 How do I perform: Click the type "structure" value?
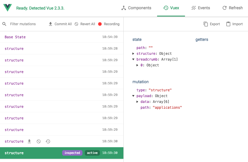tap(160, 90)
